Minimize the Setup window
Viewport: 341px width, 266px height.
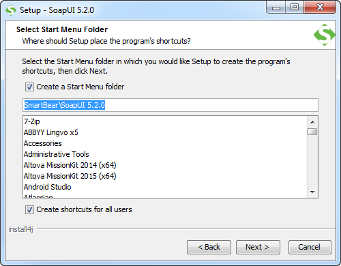(276, 8)
